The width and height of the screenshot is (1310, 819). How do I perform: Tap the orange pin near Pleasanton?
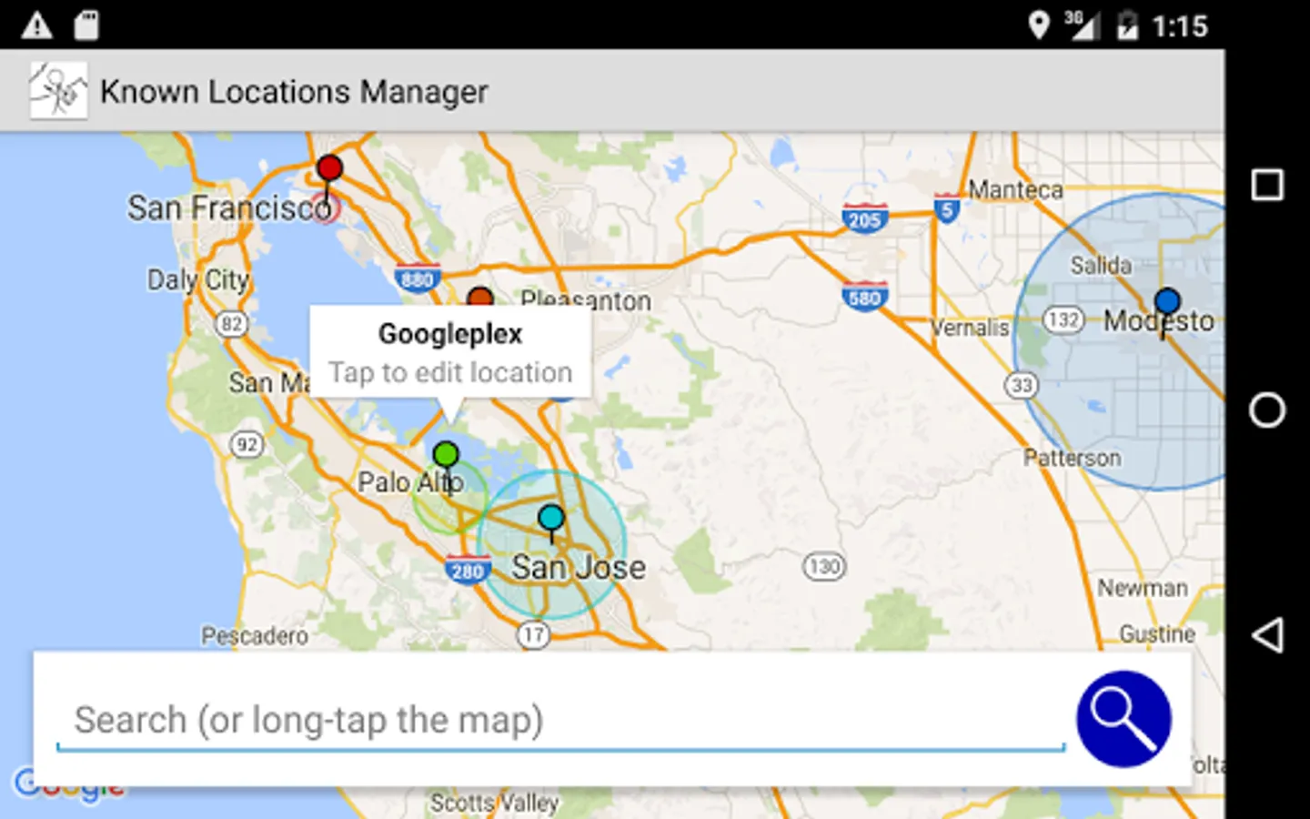click(480, 297)
